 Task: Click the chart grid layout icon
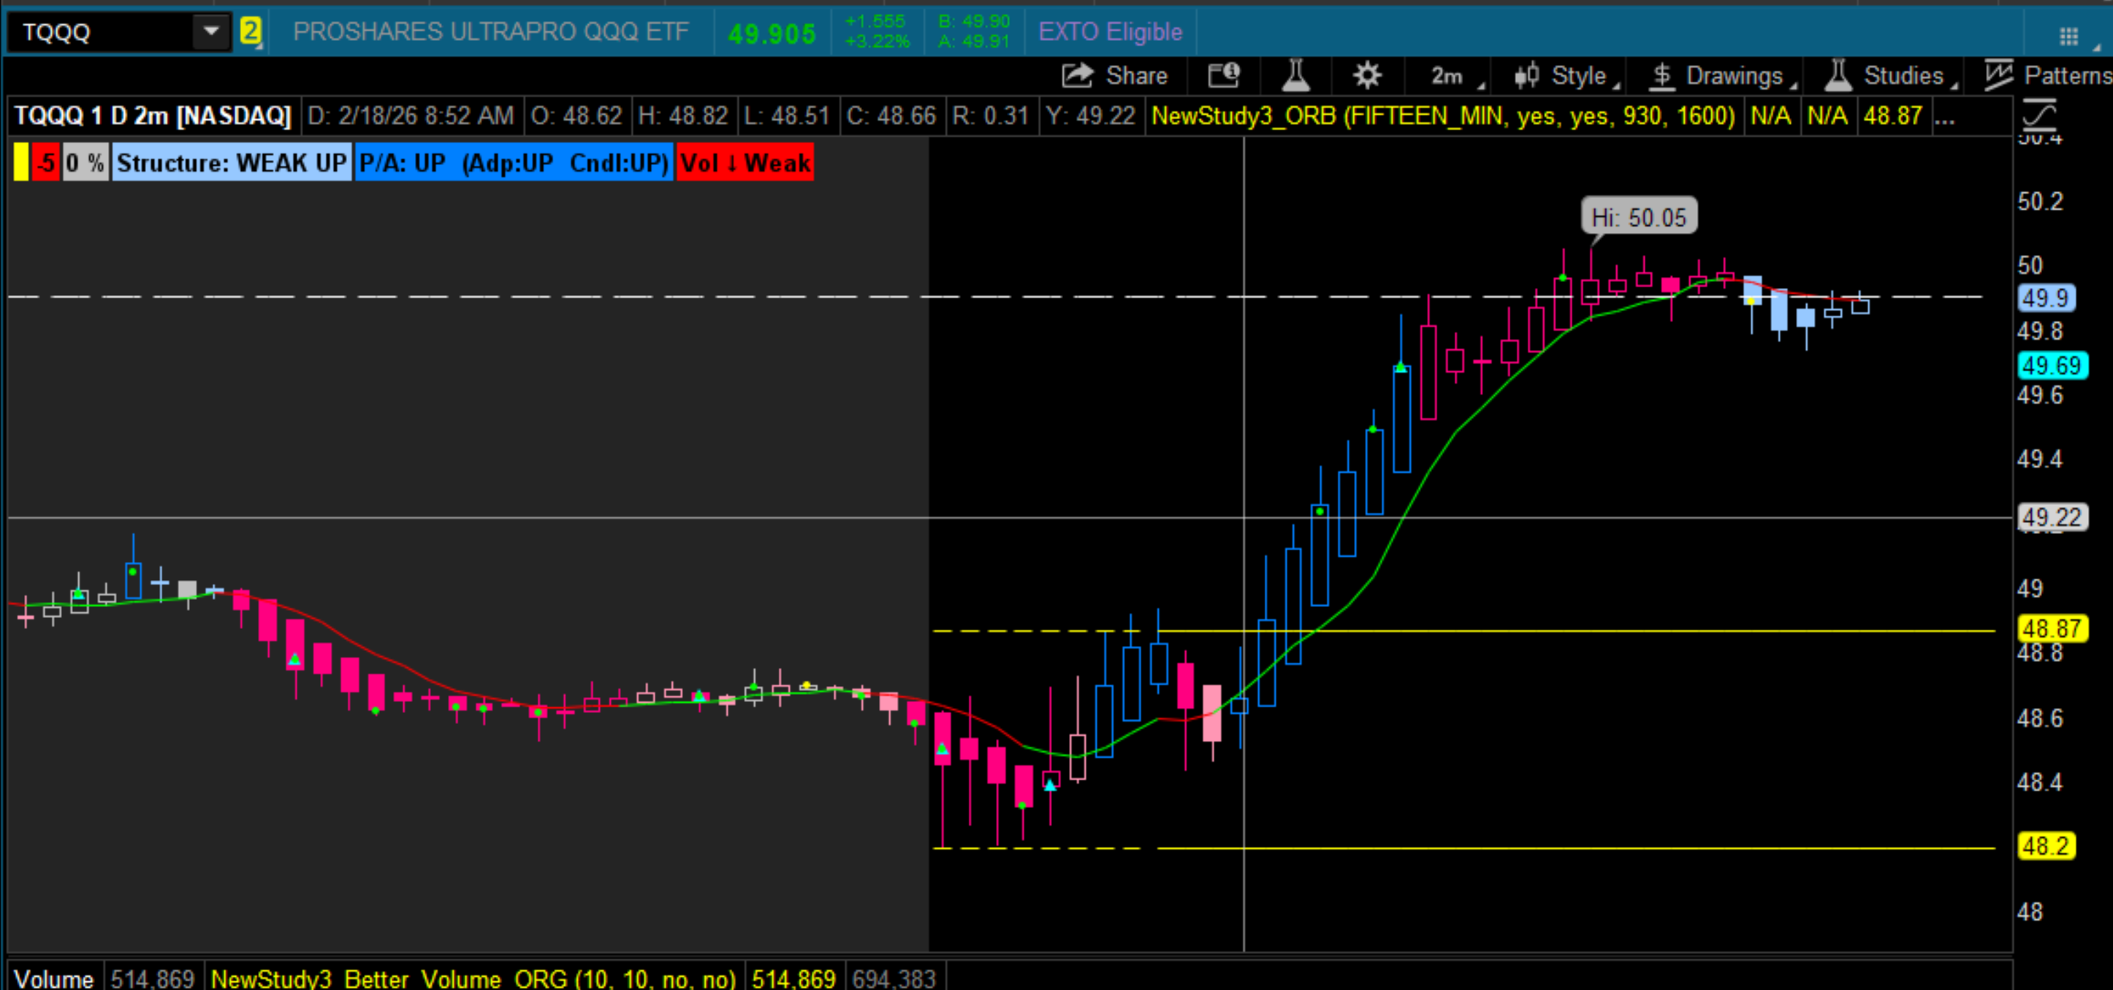(2068, 36)
